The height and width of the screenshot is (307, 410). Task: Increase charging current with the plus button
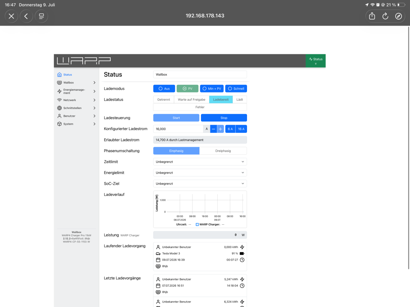[x=220, y=129]
